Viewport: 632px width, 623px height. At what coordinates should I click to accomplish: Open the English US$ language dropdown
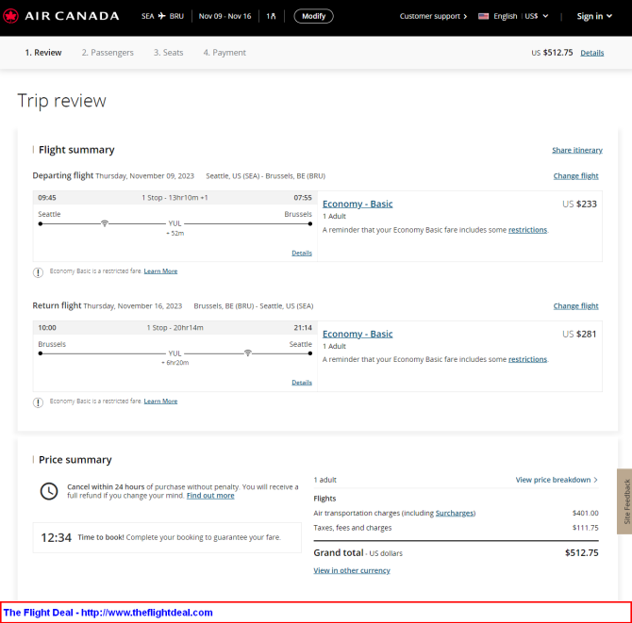(x=513, y=16)
